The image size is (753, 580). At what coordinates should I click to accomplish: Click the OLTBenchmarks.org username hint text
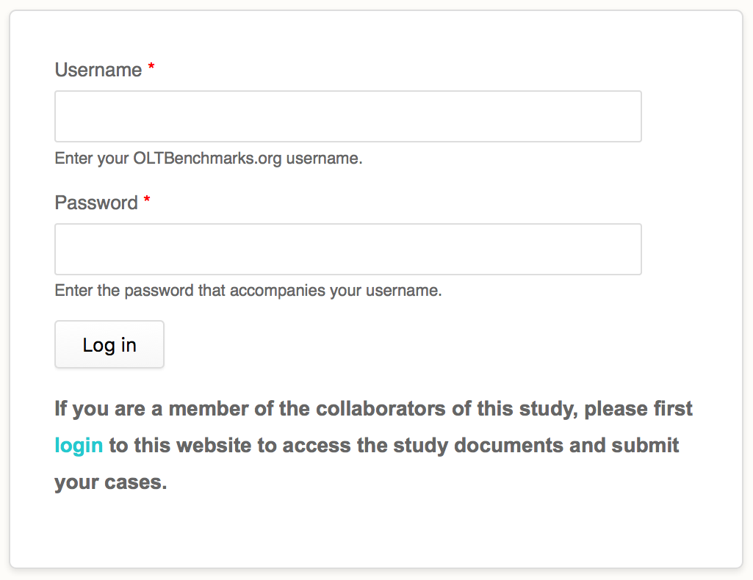point(209,158)
